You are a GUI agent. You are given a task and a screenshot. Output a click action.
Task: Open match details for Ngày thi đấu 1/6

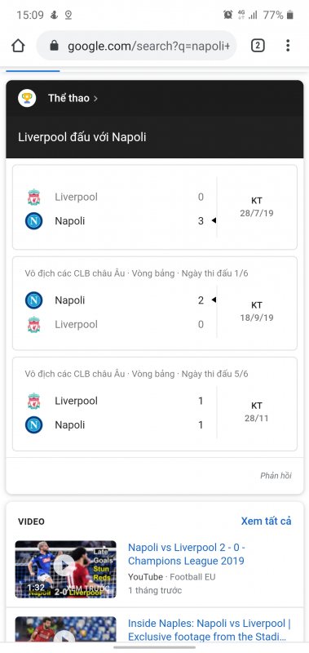[155, 304]
